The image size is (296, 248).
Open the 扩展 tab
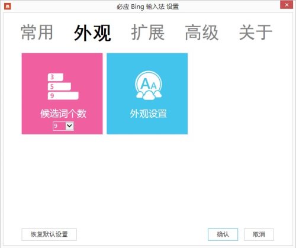(148, 33)
